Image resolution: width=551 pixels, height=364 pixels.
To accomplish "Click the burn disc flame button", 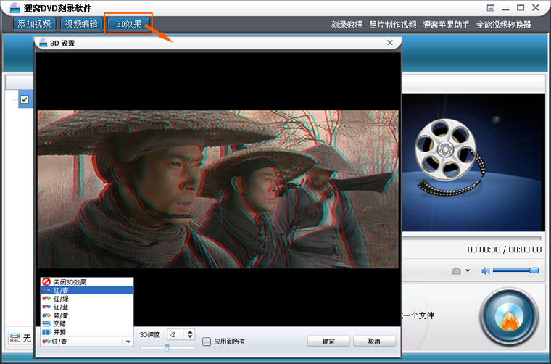I will click(509, 318).
